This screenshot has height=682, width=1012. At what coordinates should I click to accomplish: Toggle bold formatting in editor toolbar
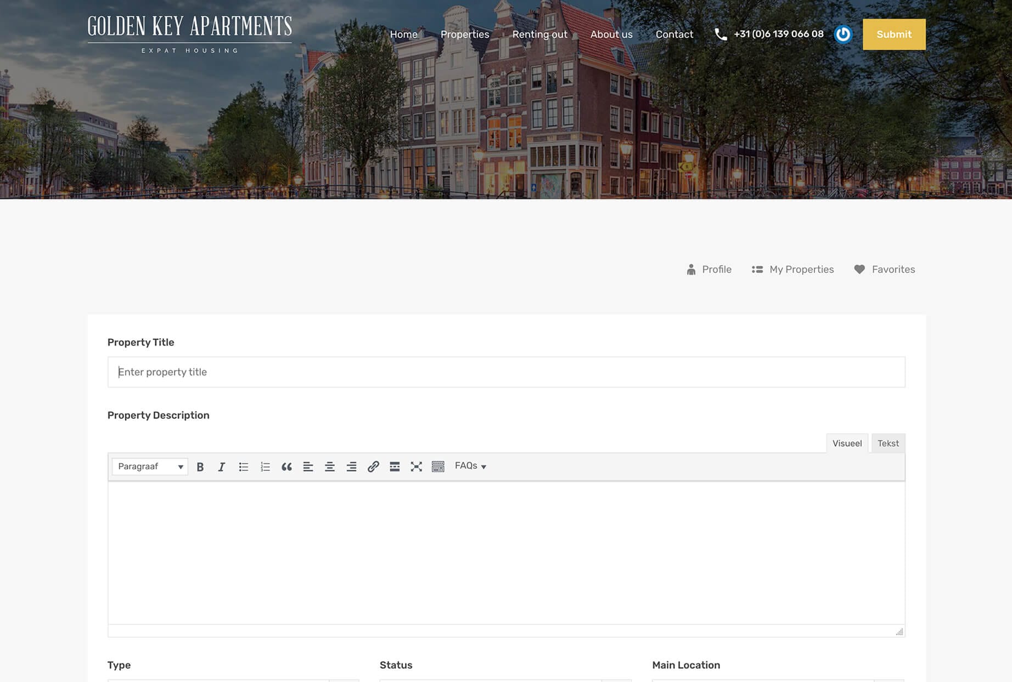[x=200, y=467]
